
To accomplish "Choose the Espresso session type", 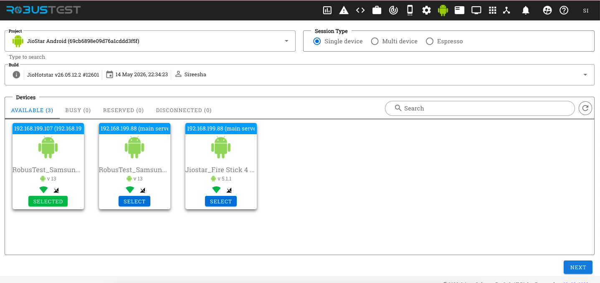I will (x=444, y=41).
